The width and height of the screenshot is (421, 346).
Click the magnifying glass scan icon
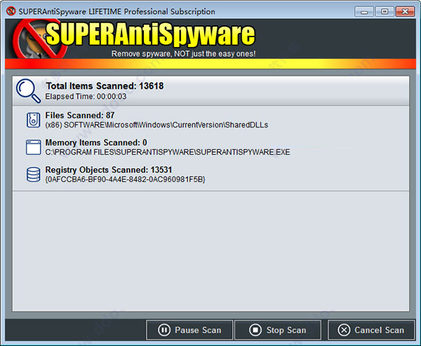pos(28,90)
